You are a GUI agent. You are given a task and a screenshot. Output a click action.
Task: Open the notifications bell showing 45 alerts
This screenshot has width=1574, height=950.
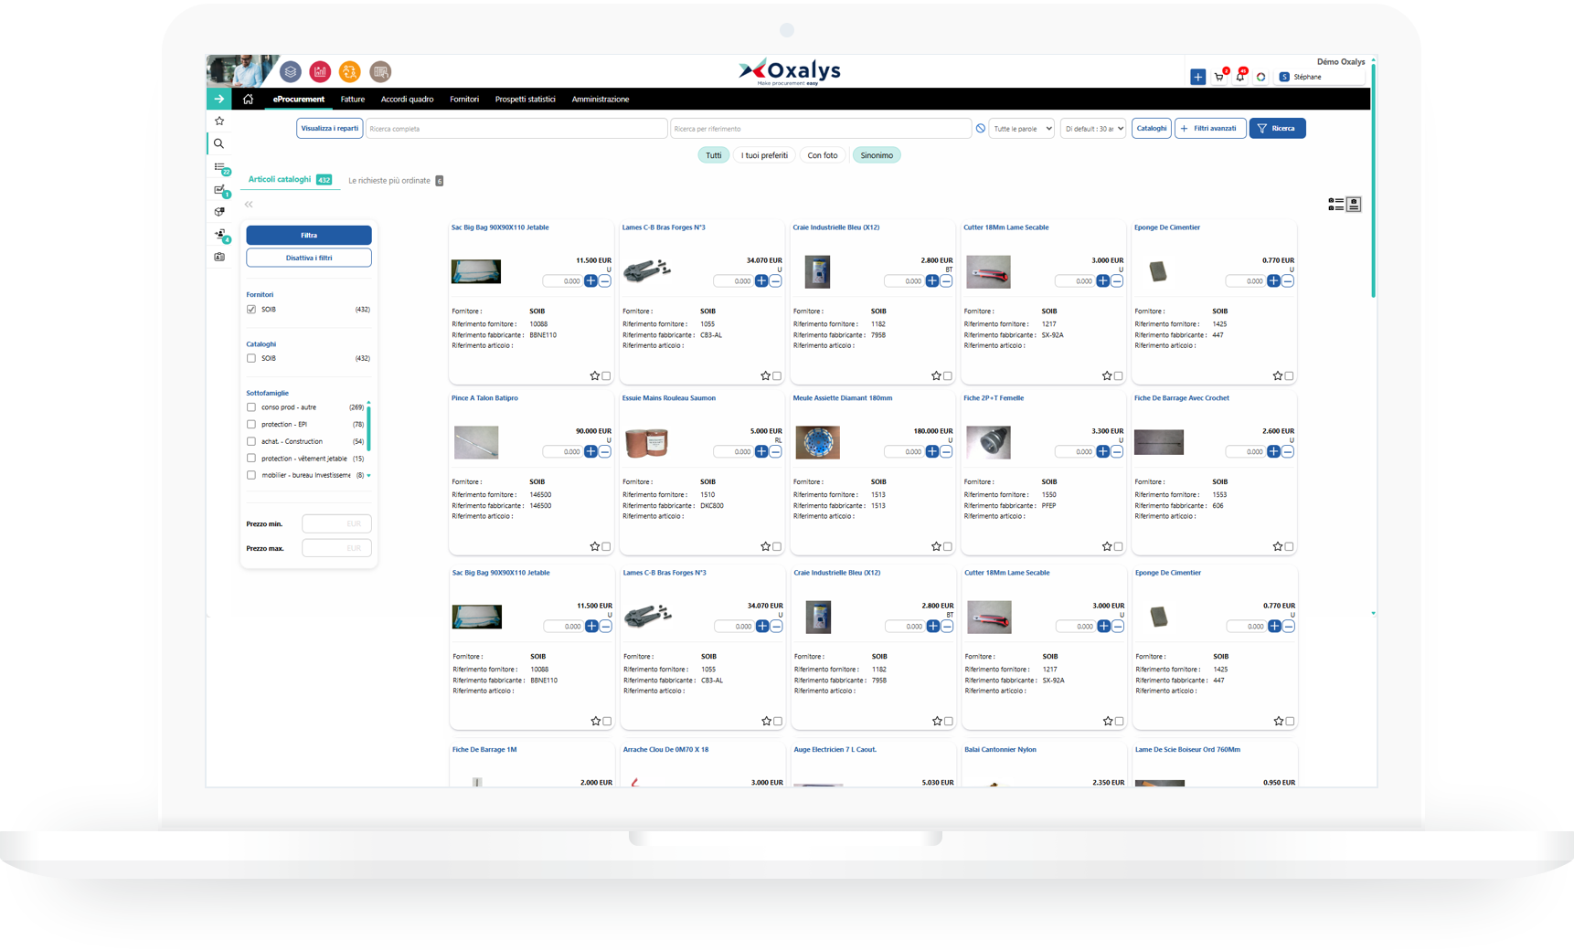[1240, 77]
